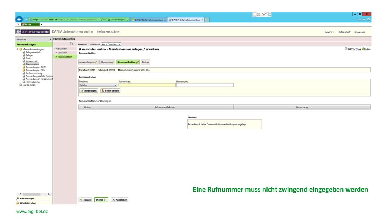
Task: Click the Administration lock icon
Action: 17,203
